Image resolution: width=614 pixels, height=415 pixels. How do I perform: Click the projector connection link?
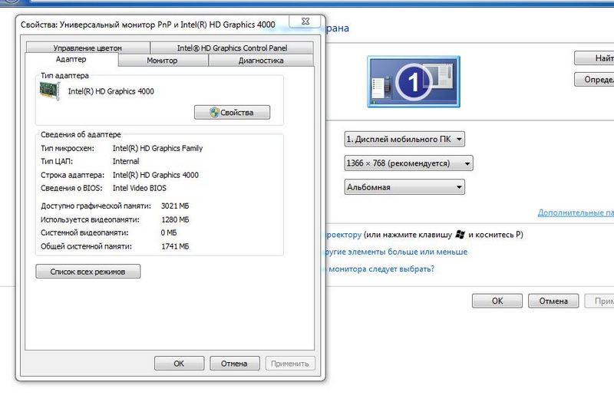point(342,234)
